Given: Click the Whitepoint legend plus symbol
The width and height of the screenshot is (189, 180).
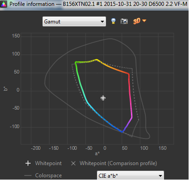Looking at the screenshot, I should [x=28, y=163].
